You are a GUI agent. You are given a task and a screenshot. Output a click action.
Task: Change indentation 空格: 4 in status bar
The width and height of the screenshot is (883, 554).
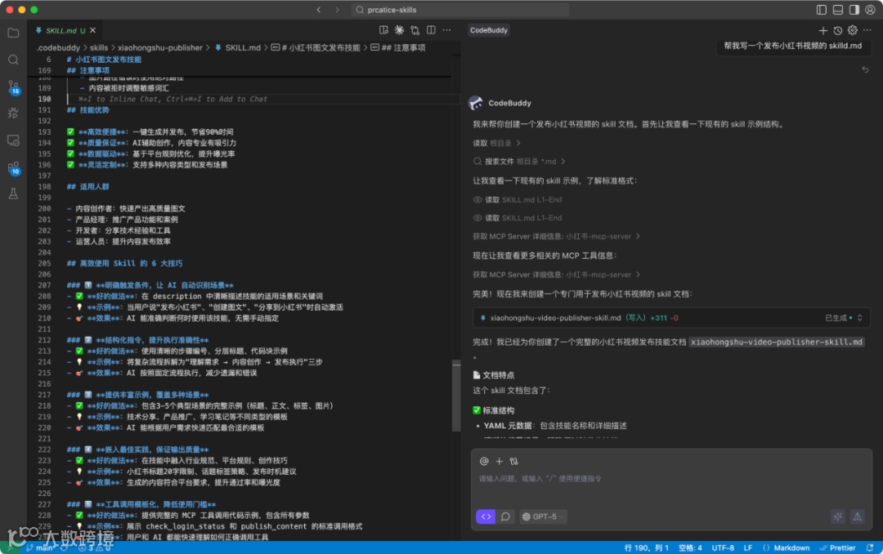click(x=690, y=547)
